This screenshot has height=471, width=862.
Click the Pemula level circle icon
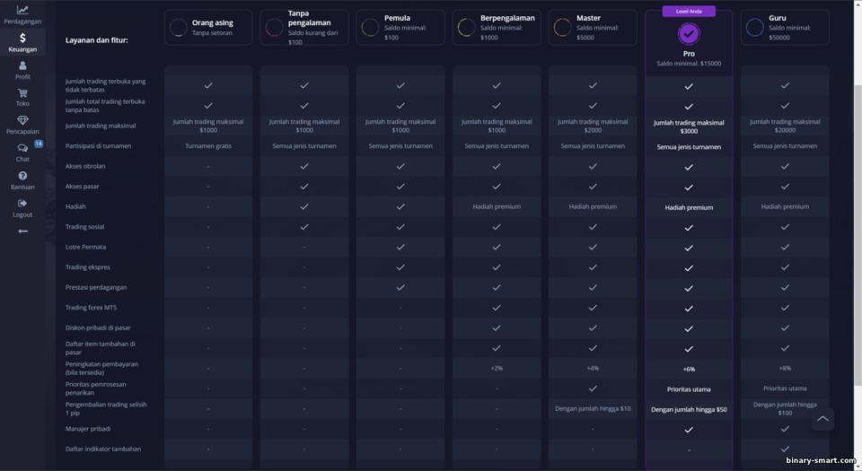(370, 28)
